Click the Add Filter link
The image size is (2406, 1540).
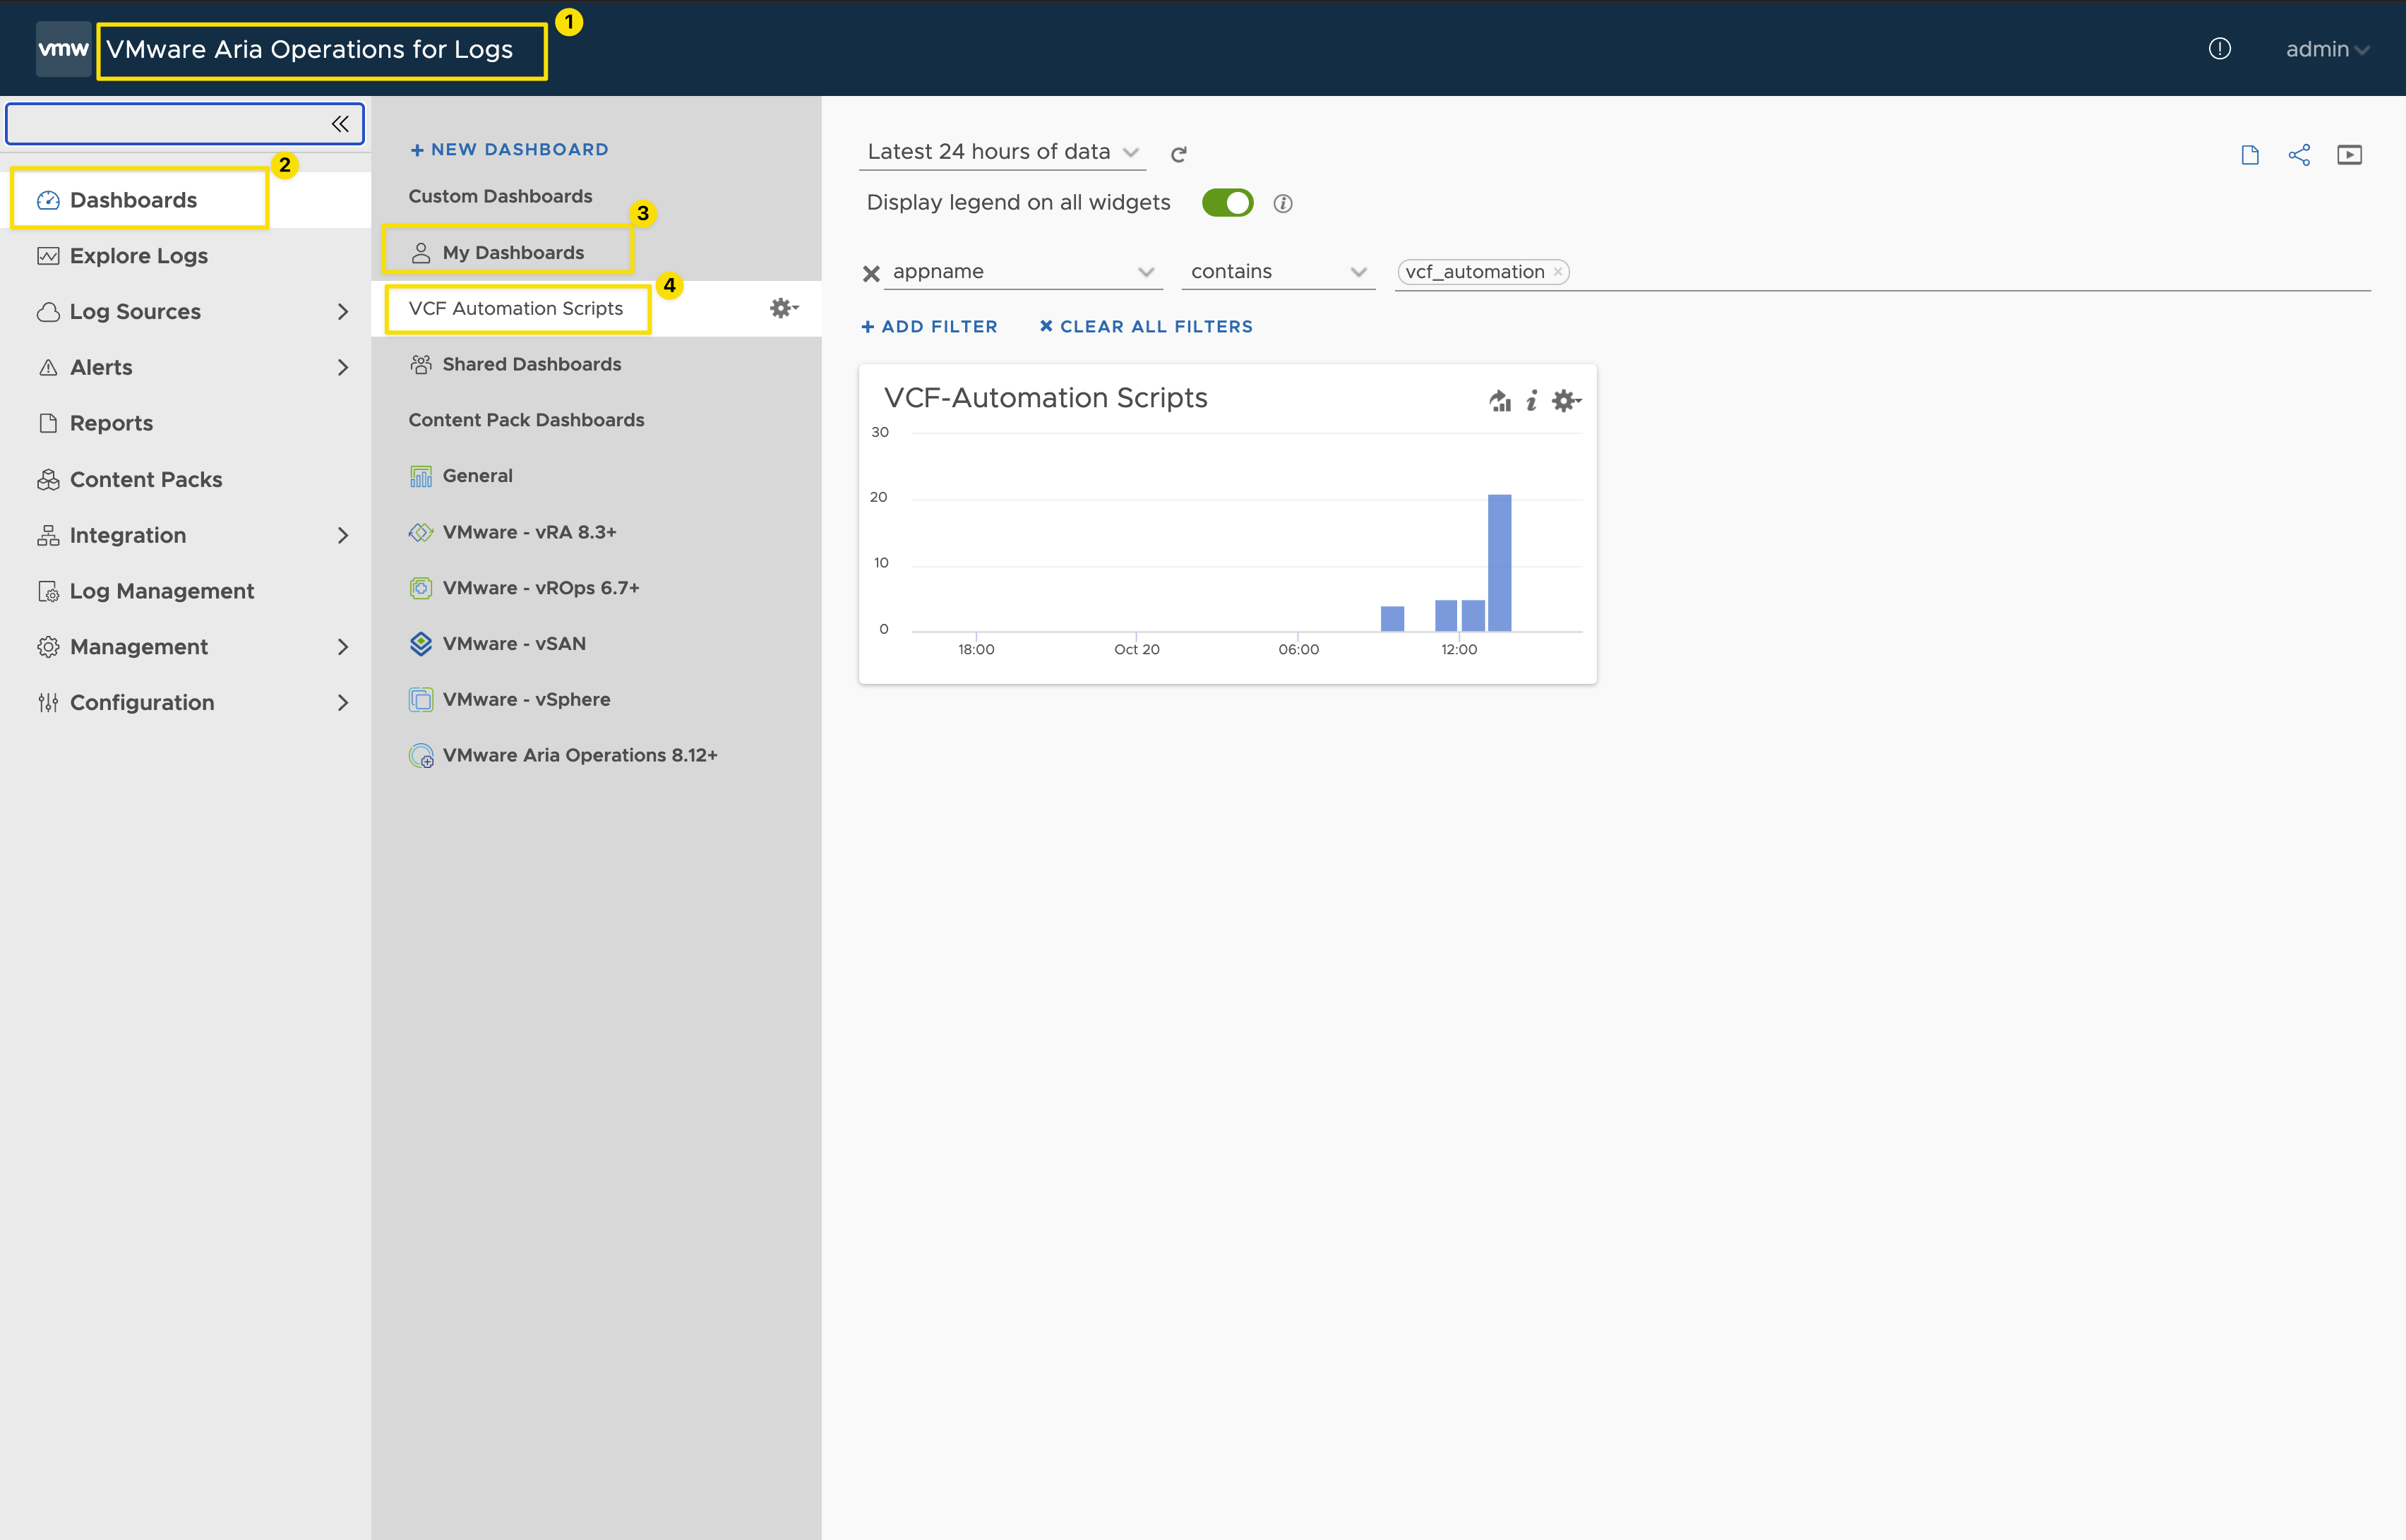click(x=929, y=327)
